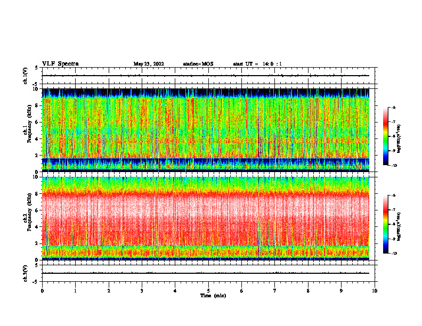Click time-axis tick label "1"

[x=75, y=291]
